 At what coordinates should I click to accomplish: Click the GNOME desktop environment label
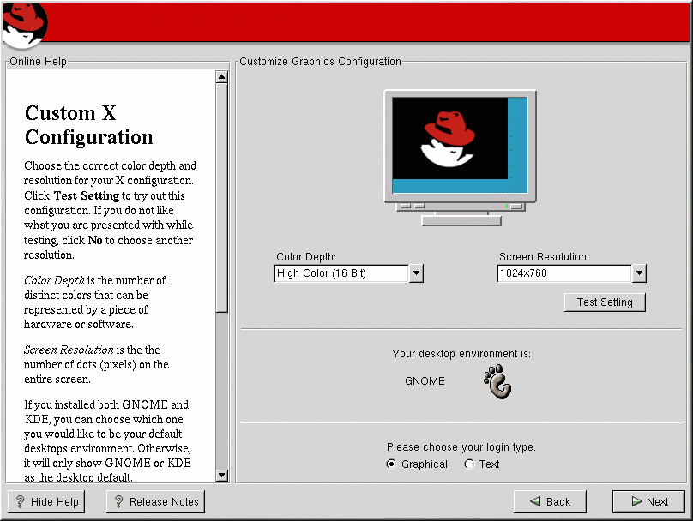tap(425, 381)
